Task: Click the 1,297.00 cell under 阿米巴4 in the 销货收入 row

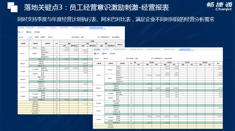Action: point(148,75)
